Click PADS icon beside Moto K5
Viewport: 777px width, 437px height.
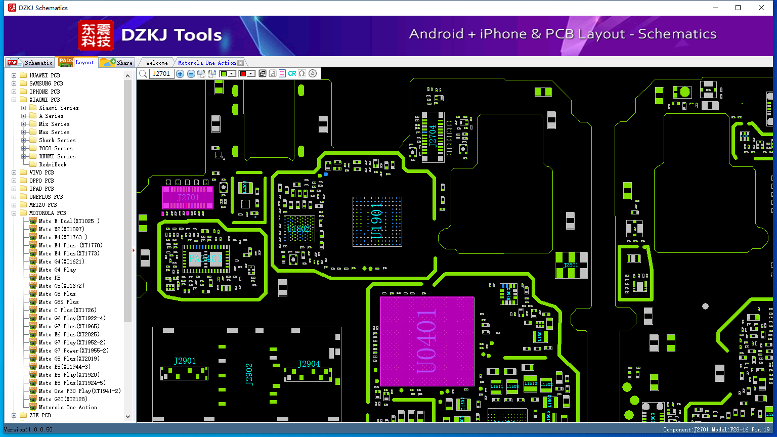[33, 277]
